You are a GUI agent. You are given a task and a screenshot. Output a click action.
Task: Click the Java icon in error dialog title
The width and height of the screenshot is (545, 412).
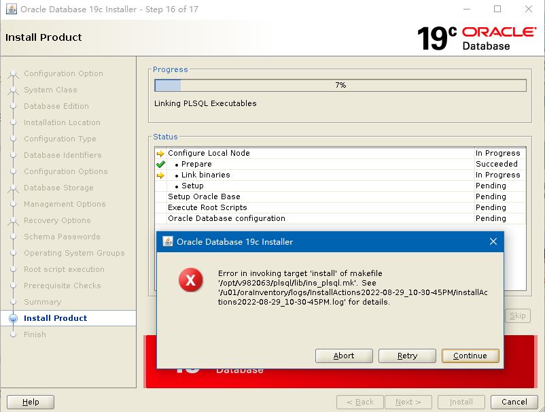(168, 241)
